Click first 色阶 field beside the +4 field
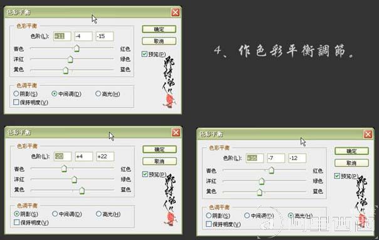The width and height of the screenshot is (379, 240). click(x=63, y=157)
